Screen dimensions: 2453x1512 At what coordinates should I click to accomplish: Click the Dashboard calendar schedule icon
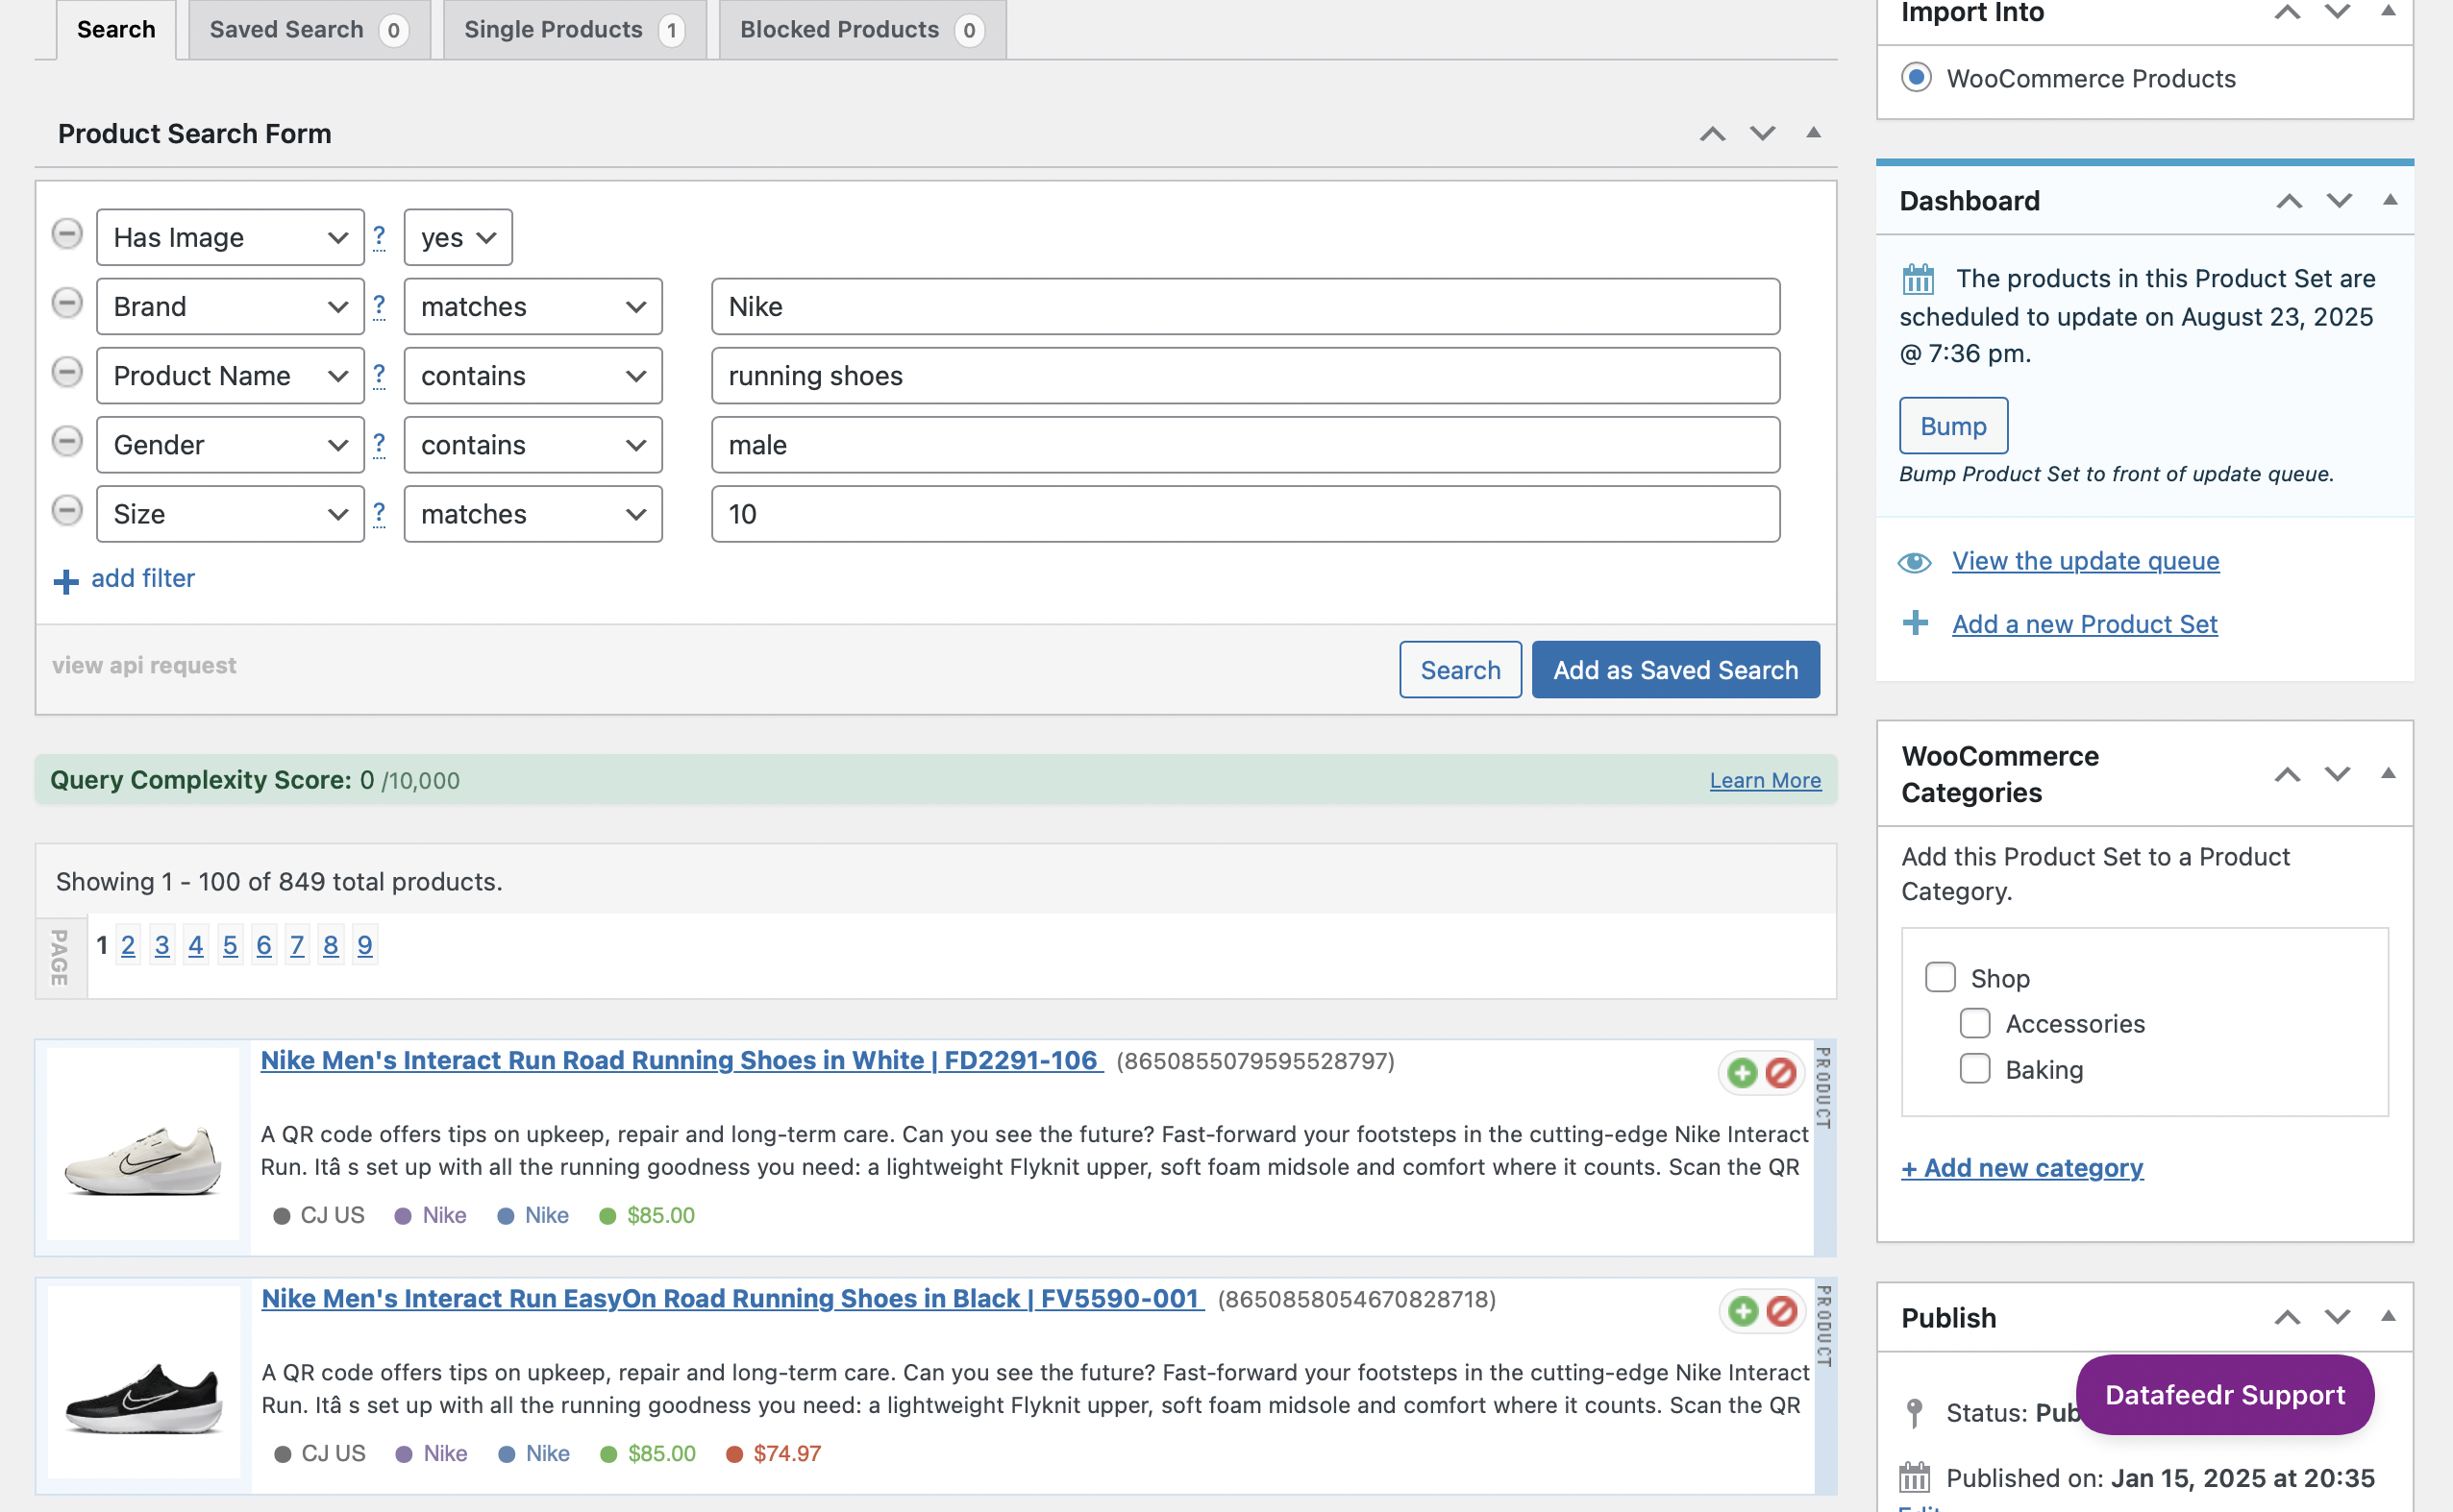click(1918, 279)
